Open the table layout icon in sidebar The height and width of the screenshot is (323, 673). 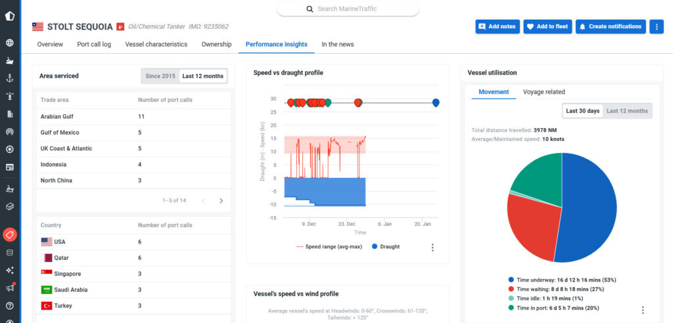[9, 167]
